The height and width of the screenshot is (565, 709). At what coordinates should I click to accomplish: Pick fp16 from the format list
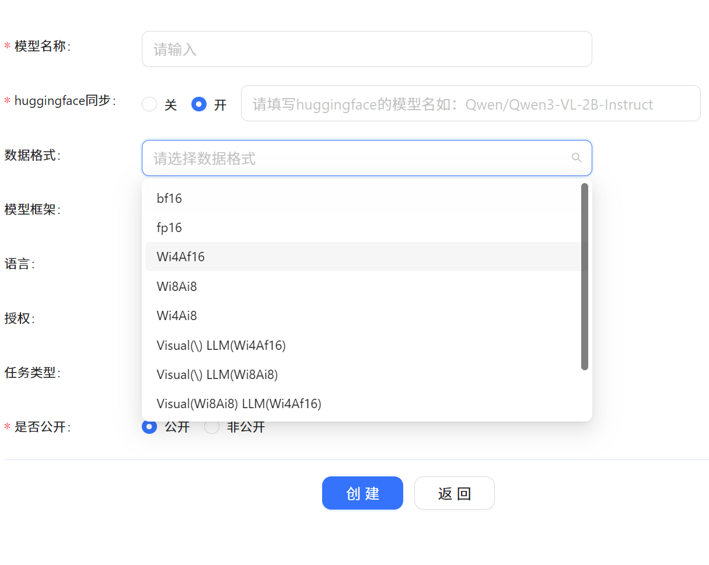tap(366, 227)
